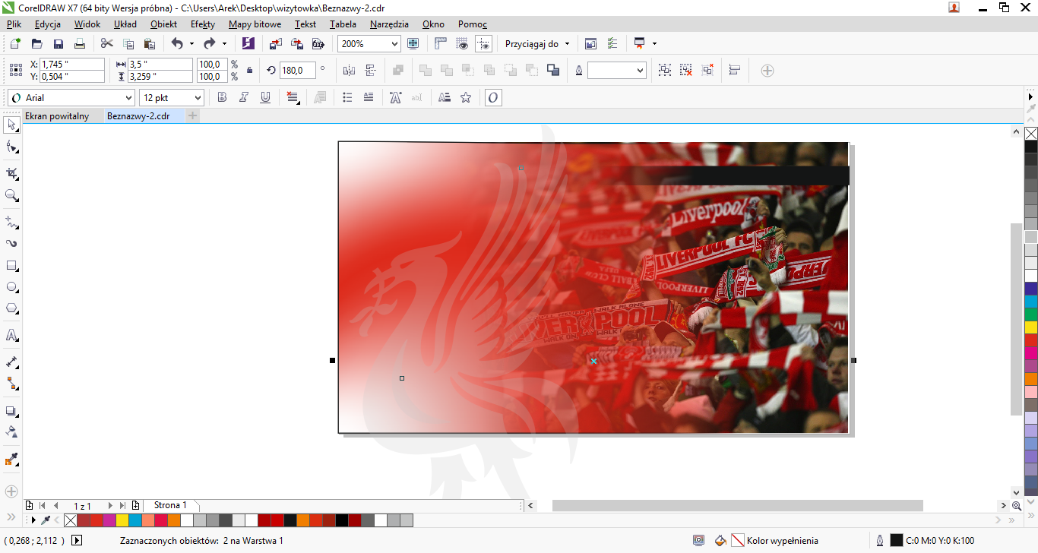Toggle the lock ratio padlock
Viewport: 1038px width, 553px height.
(250, 71)
